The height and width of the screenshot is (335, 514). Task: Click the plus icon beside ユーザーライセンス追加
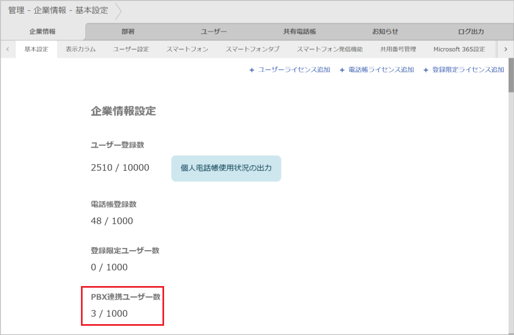coord(252,70)
